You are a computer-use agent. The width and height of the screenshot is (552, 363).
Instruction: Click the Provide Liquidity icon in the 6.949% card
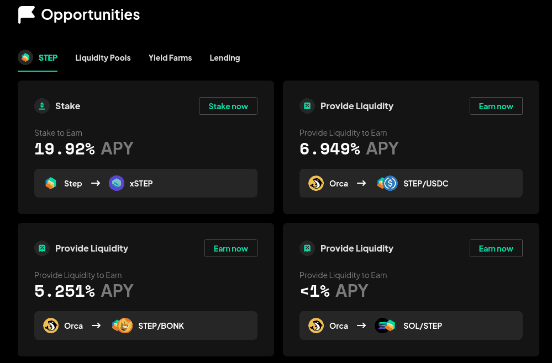(x=307, y=106)
